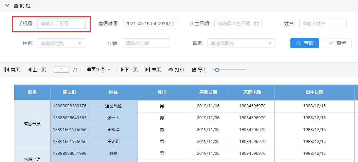
Task: Click the 年龄 input field
Action: pos(146,43)
